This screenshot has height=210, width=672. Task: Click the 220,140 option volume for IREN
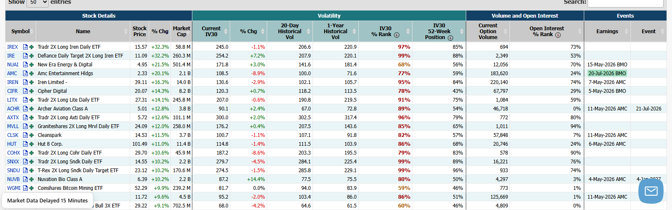click(x=499, y=82)
